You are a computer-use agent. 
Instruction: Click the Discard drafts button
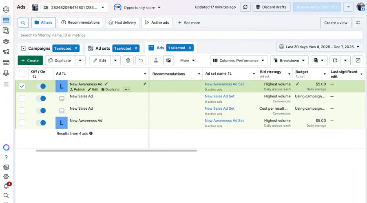[x=272, y=7]
